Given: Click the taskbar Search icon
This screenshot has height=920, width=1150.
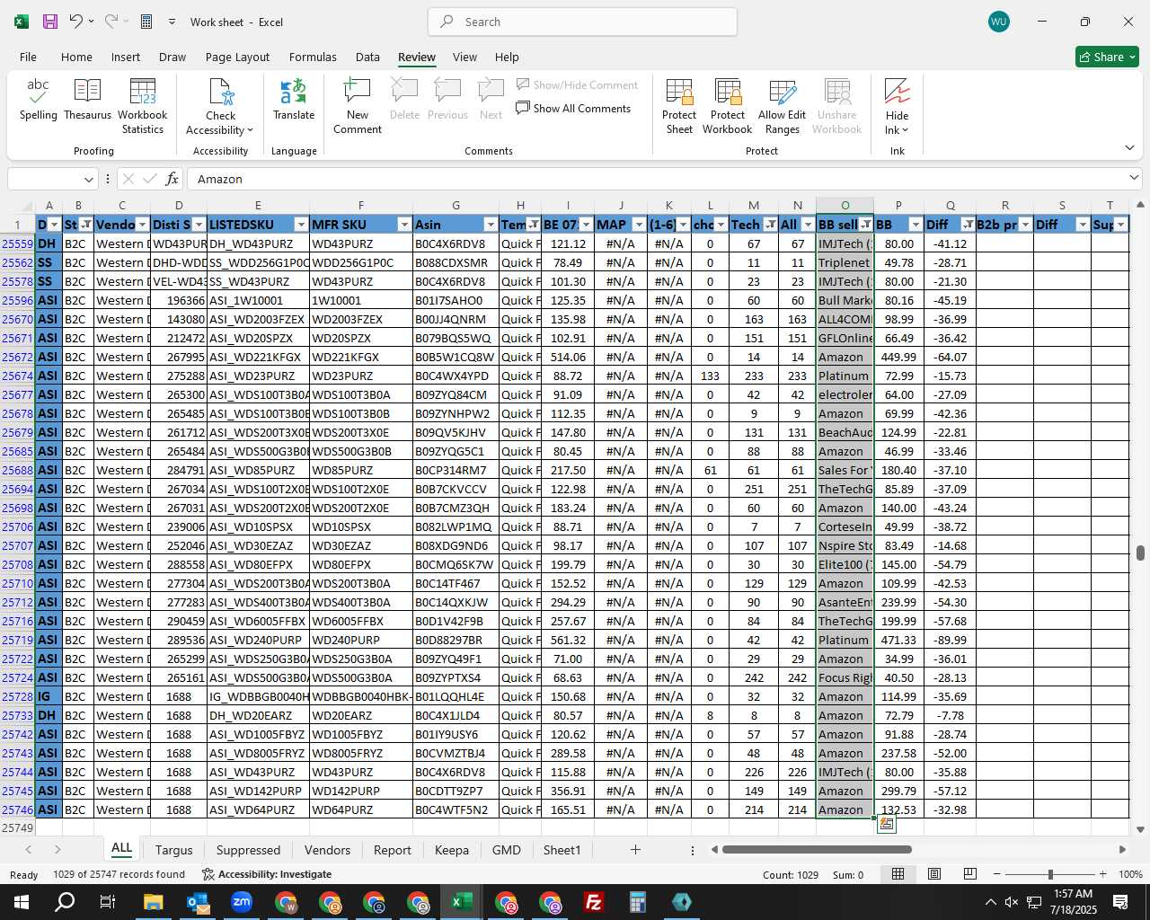Looking at the screenshot, I should pos(65,902).
